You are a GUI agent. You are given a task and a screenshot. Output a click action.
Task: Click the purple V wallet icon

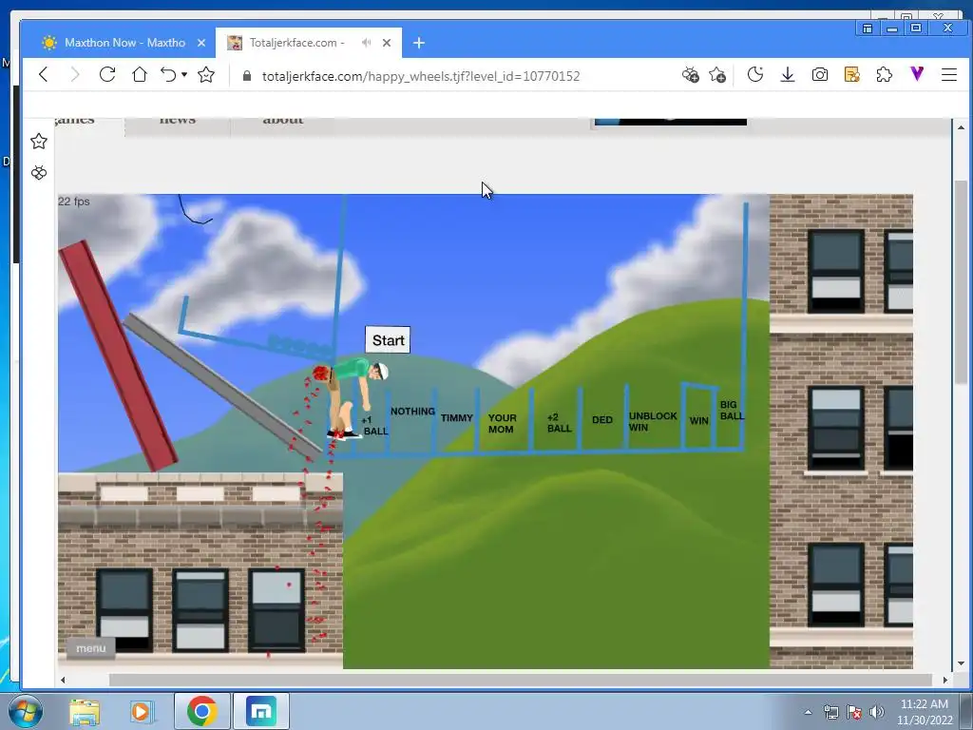[917, 74]
